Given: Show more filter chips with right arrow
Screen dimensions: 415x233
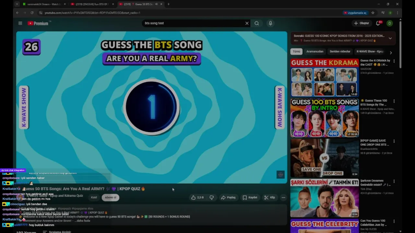Looking at the screenshot, I should 391,52.
